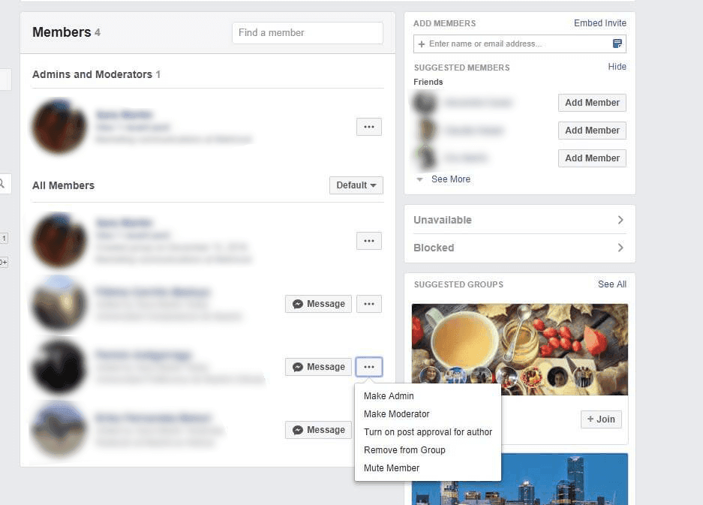Expand See More under suggested friends
Screen dimensions: 703x505
450,179
